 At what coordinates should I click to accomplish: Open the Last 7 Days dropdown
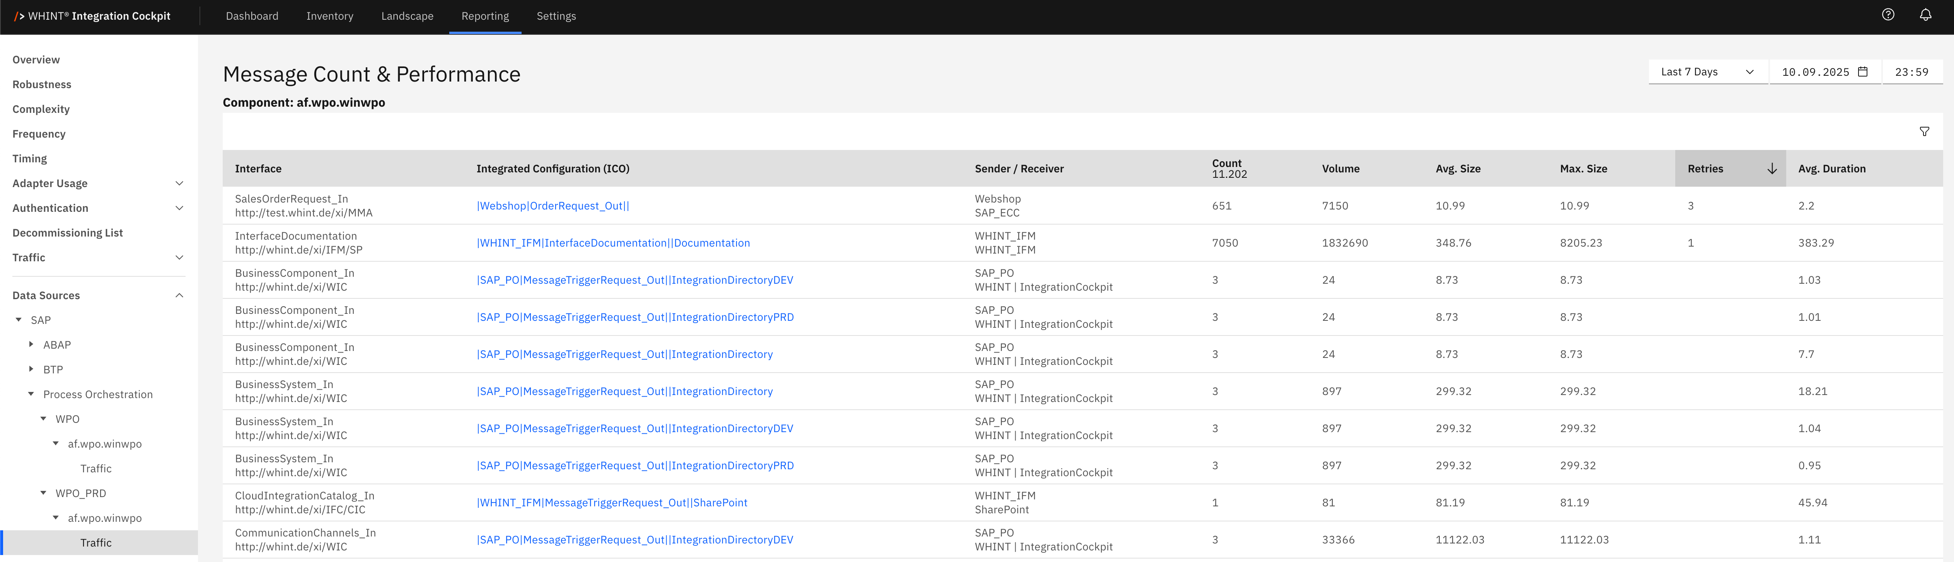point(1707,72)
